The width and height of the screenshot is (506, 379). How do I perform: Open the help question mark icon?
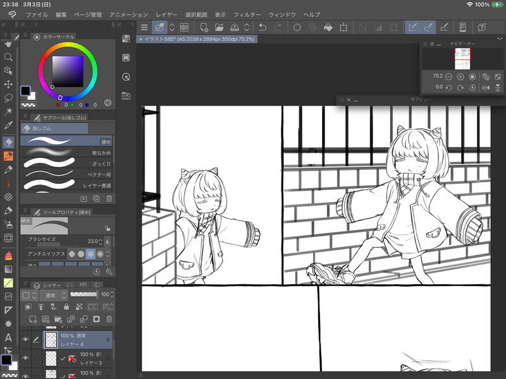[482, 27]
